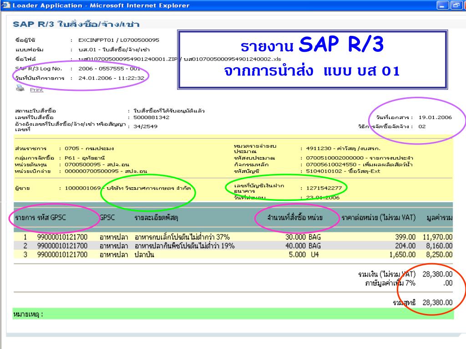Select the page title "SAP R/3 ใบสั่งซื้อ/จ้าง/เช่า"

pyautogui.click(x=76, y=24)
